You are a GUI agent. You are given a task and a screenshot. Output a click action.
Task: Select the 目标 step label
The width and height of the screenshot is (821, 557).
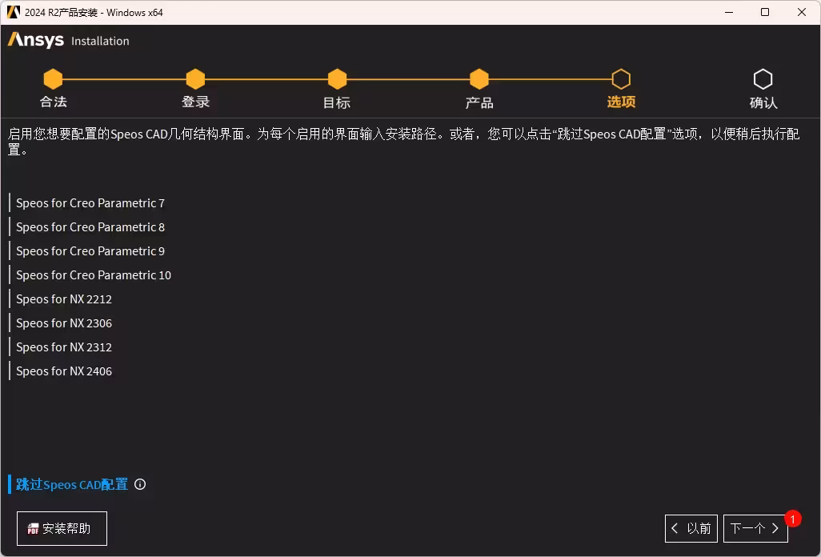pyautogui.click(x=337, y=102)
